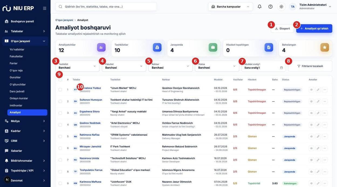Open the Tizim Administratori account menu
Image resolution: width=337 pixels, height=187 pixels.
pos(310,6)
